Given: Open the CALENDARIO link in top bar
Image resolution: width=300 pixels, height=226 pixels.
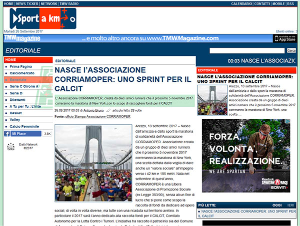Looking at the screenshot, I should 231,3.
